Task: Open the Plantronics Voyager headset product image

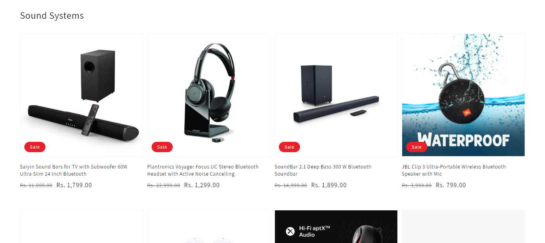Action: click(x=209, y=95)
